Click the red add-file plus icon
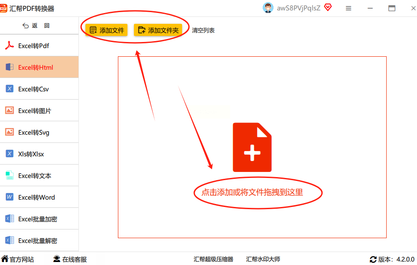The height and width of the screenshot is (265, 417). [252, 147]
